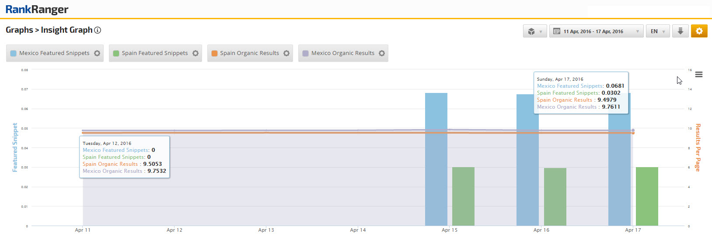Open the date range dropdown
Image resolution: width=712 pixels, height=240 pixels.
click(596, 31)
